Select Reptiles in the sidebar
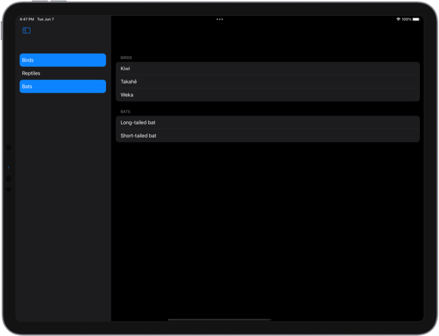The height and width of the screenshot is (336, 439). coord(63,73)
